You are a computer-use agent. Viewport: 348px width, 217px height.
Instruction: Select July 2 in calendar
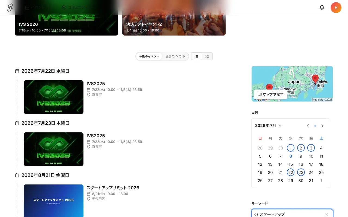tap(301, 148)
